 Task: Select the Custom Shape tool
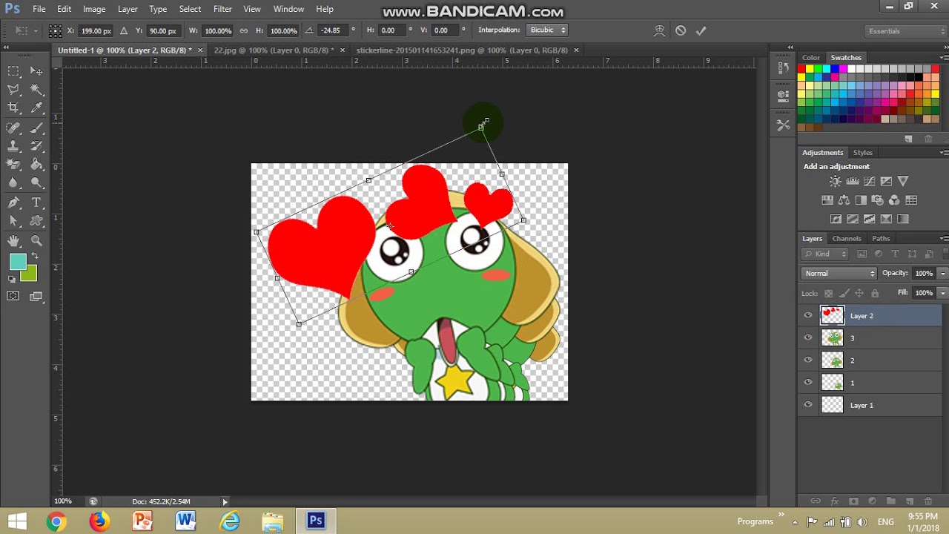pyautogui.click(x=36, y=221)
